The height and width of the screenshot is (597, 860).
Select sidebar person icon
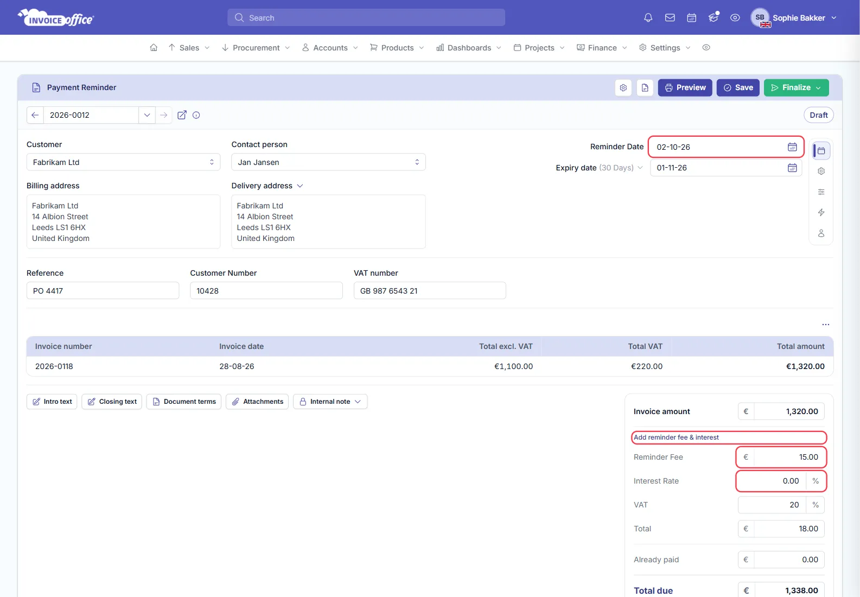coord(821,233)
